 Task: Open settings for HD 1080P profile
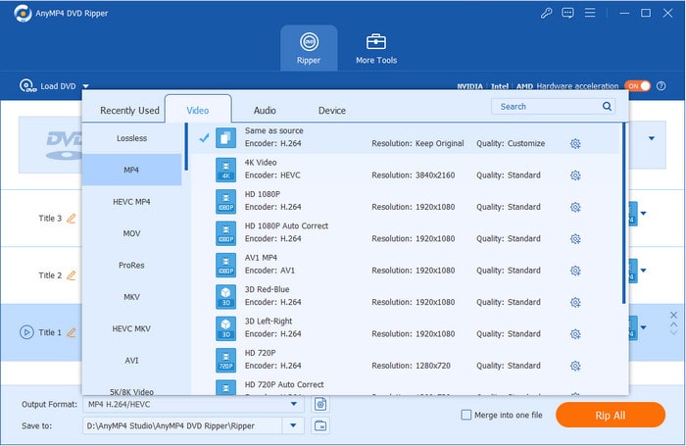575,207
